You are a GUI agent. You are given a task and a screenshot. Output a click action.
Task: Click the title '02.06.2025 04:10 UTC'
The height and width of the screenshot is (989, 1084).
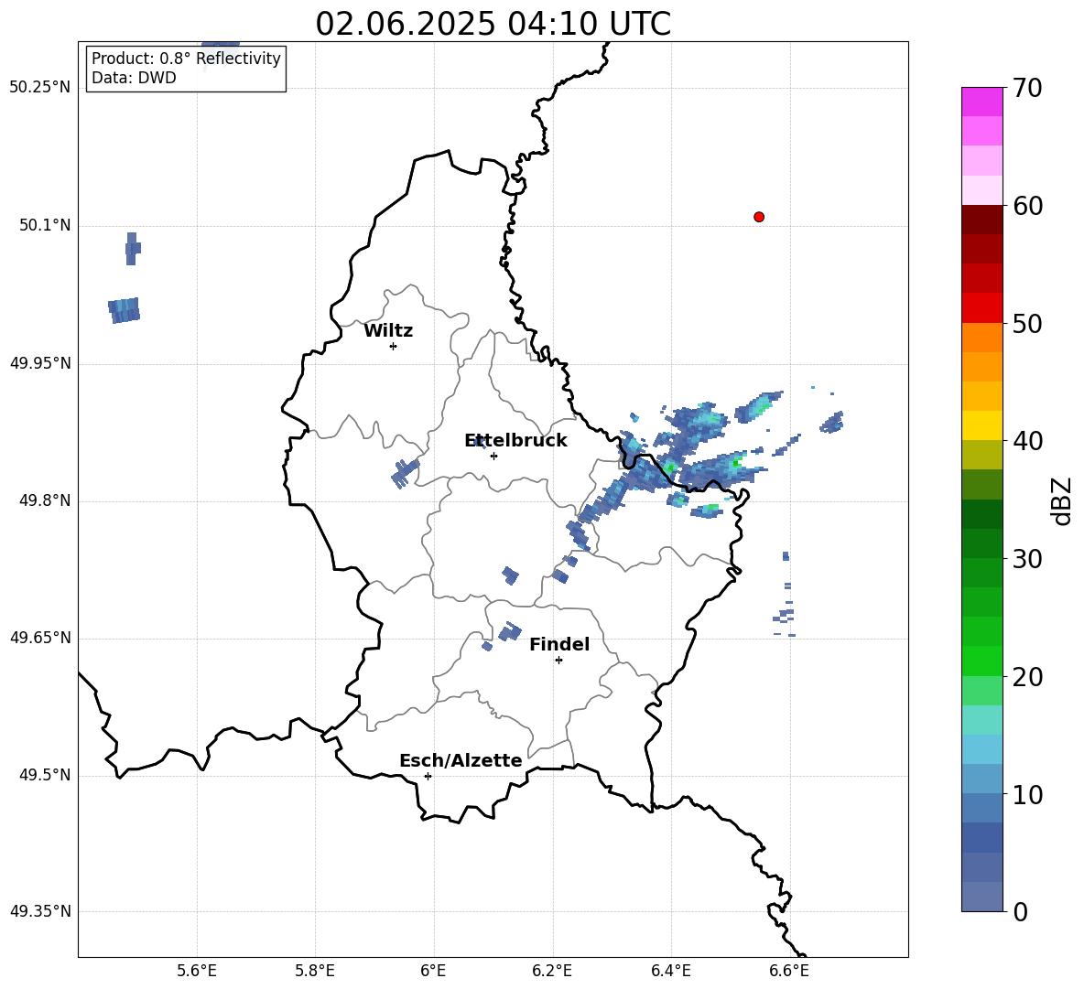click(x=493, y=24)
